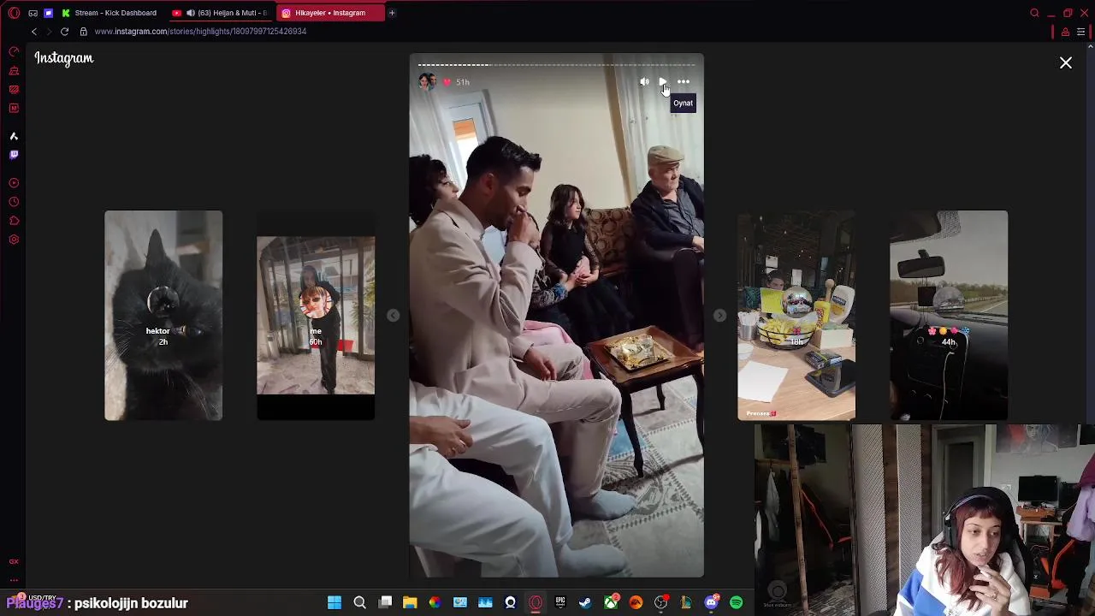Click the address bar URL
1095x616 pixels.
[x=200, y=32]
